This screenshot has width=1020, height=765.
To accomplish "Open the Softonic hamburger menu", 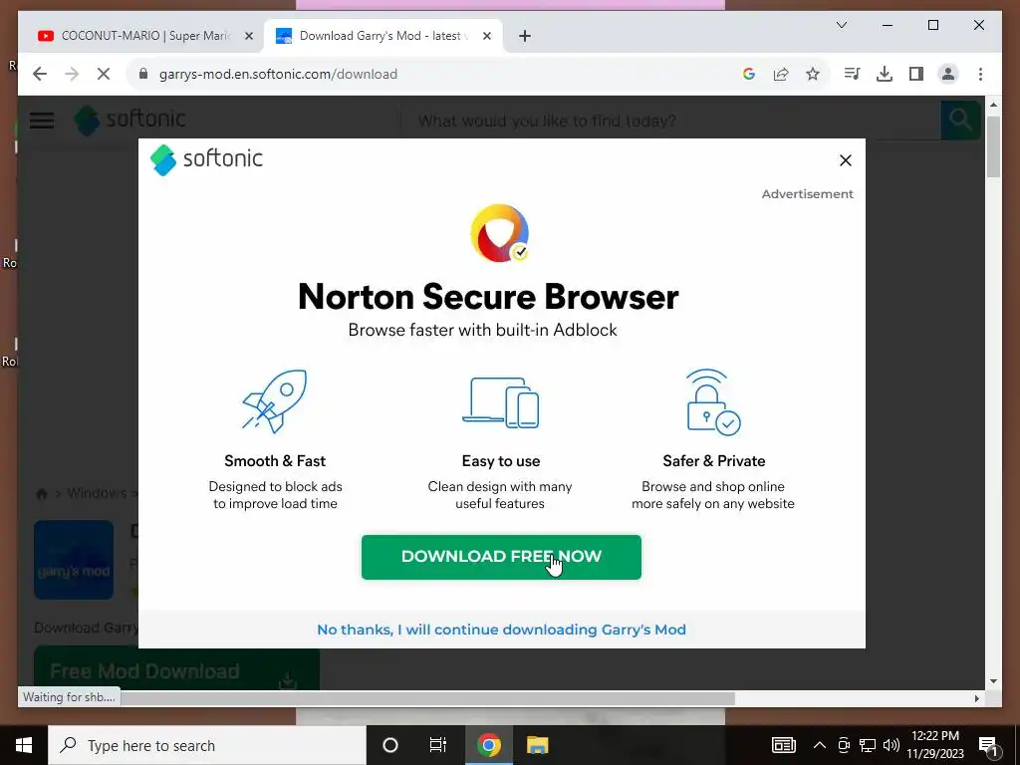I will click(42, 121).
